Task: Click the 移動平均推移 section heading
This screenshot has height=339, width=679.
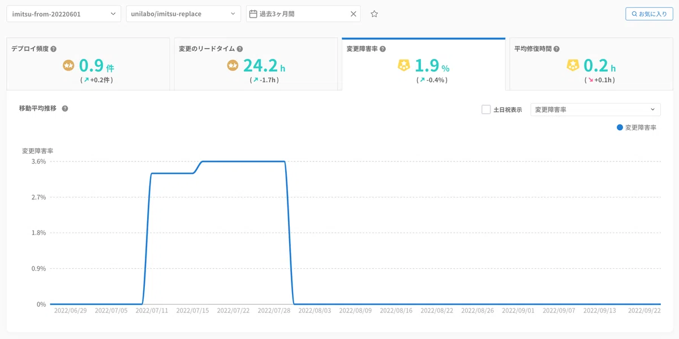Action: [x=38, y=108]
